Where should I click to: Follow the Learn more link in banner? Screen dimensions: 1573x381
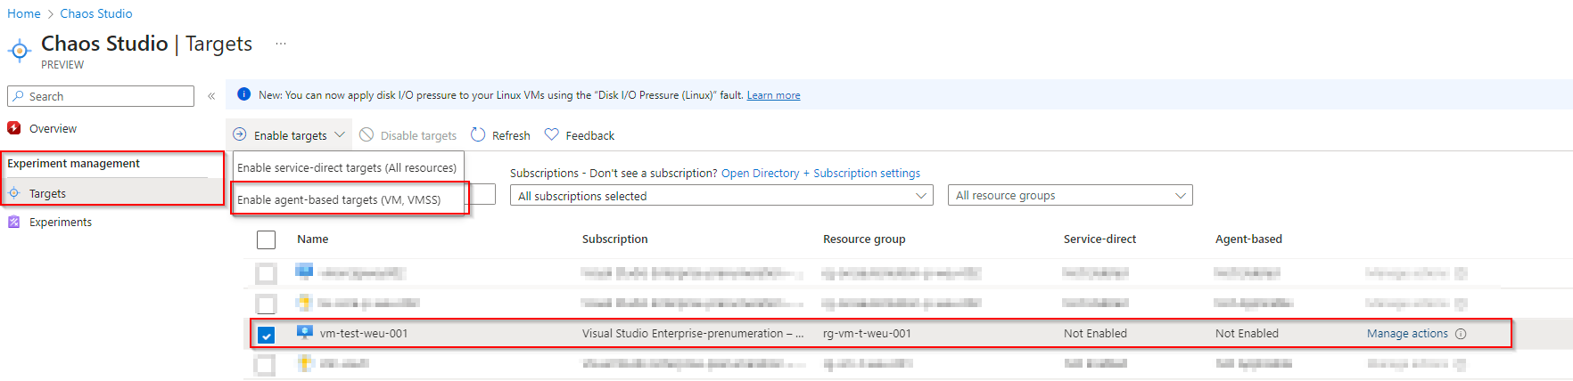pos(773,95)
